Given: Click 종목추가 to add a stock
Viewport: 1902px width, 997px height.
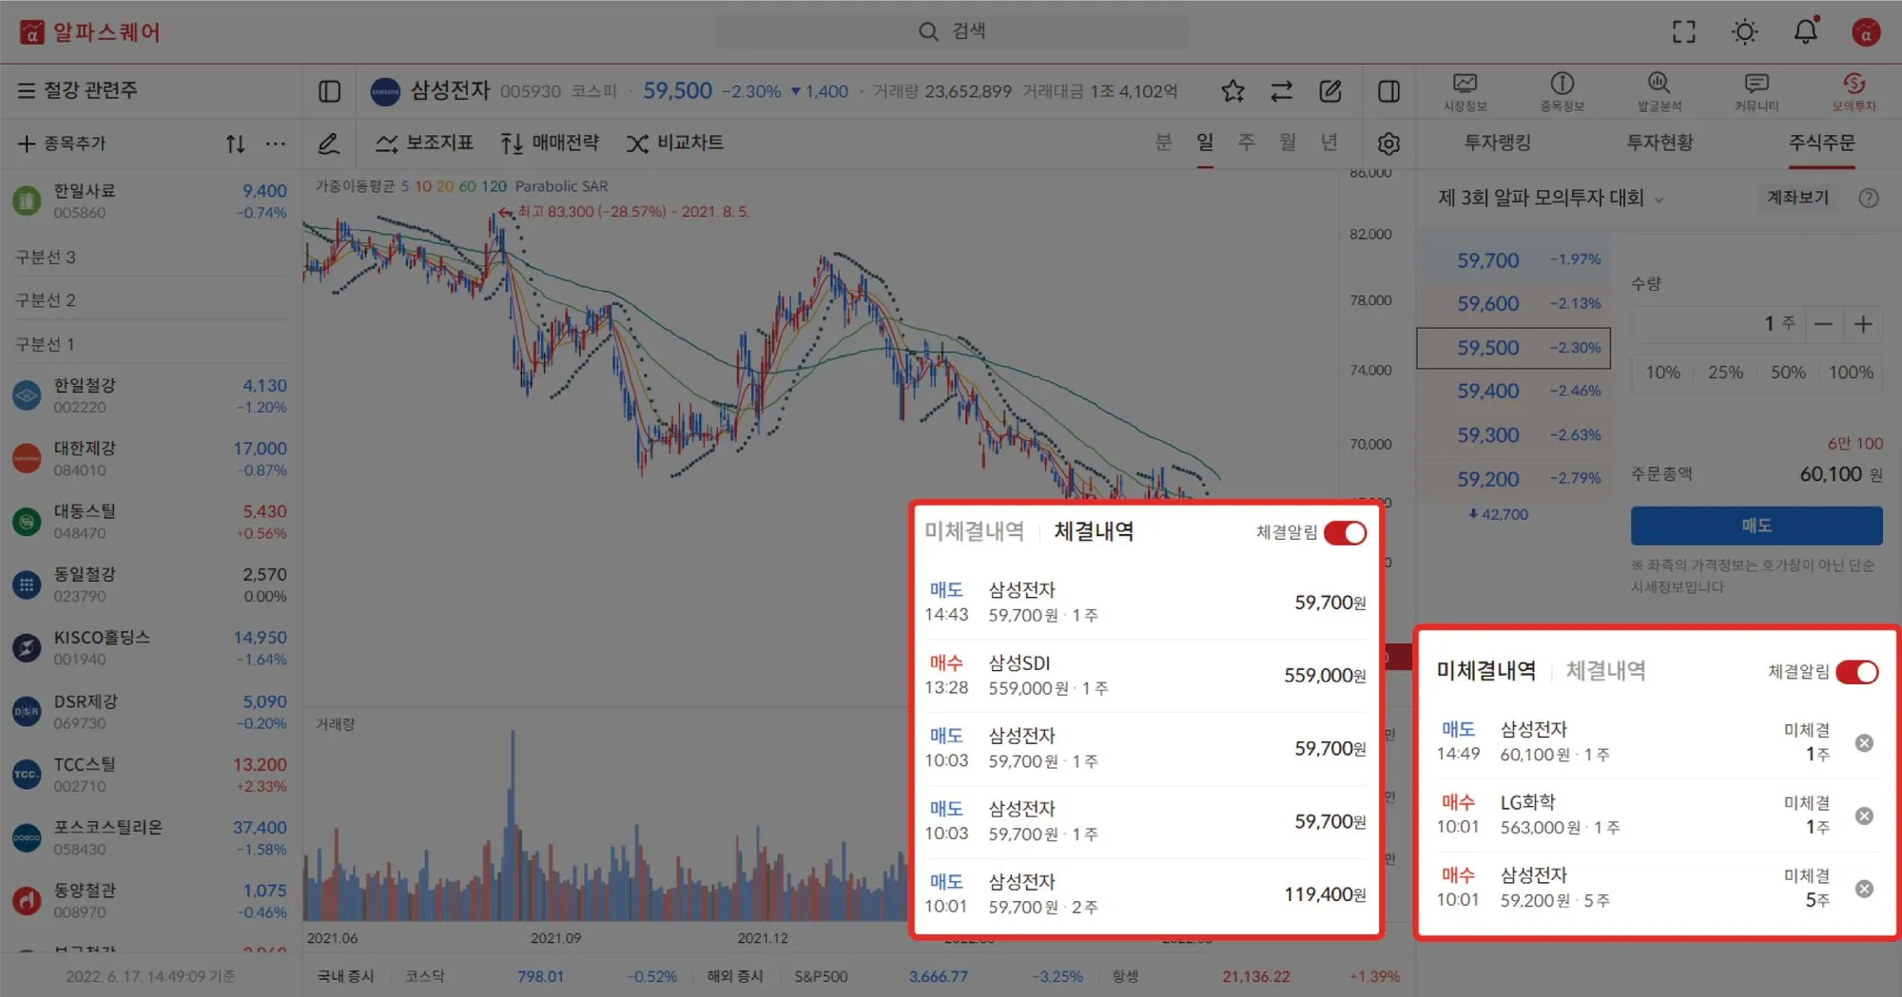Looking at the screenshot, I should (63, 144).
